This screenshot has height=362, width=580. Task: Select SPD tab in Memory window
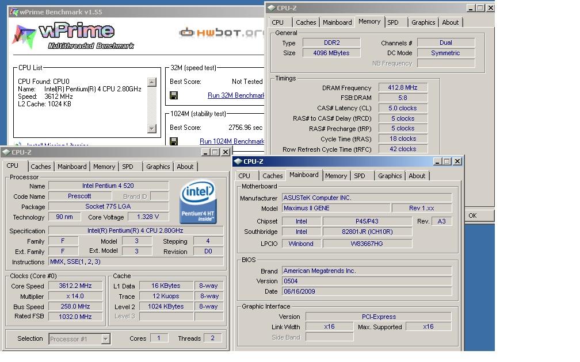(x=393, y=22)
